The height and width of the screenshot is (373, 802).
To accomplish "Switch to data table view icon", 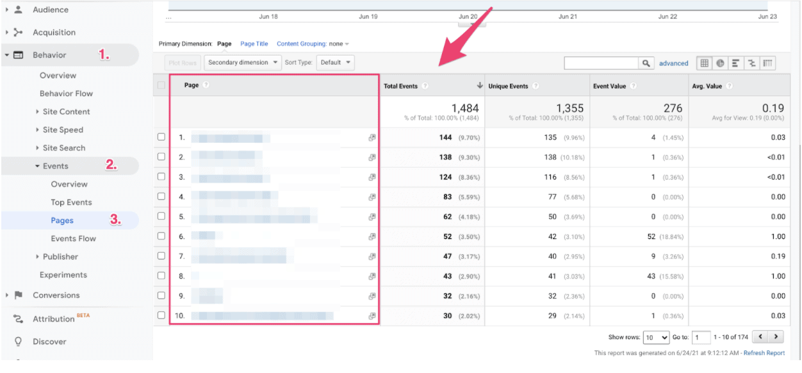I will pos(705,63).
